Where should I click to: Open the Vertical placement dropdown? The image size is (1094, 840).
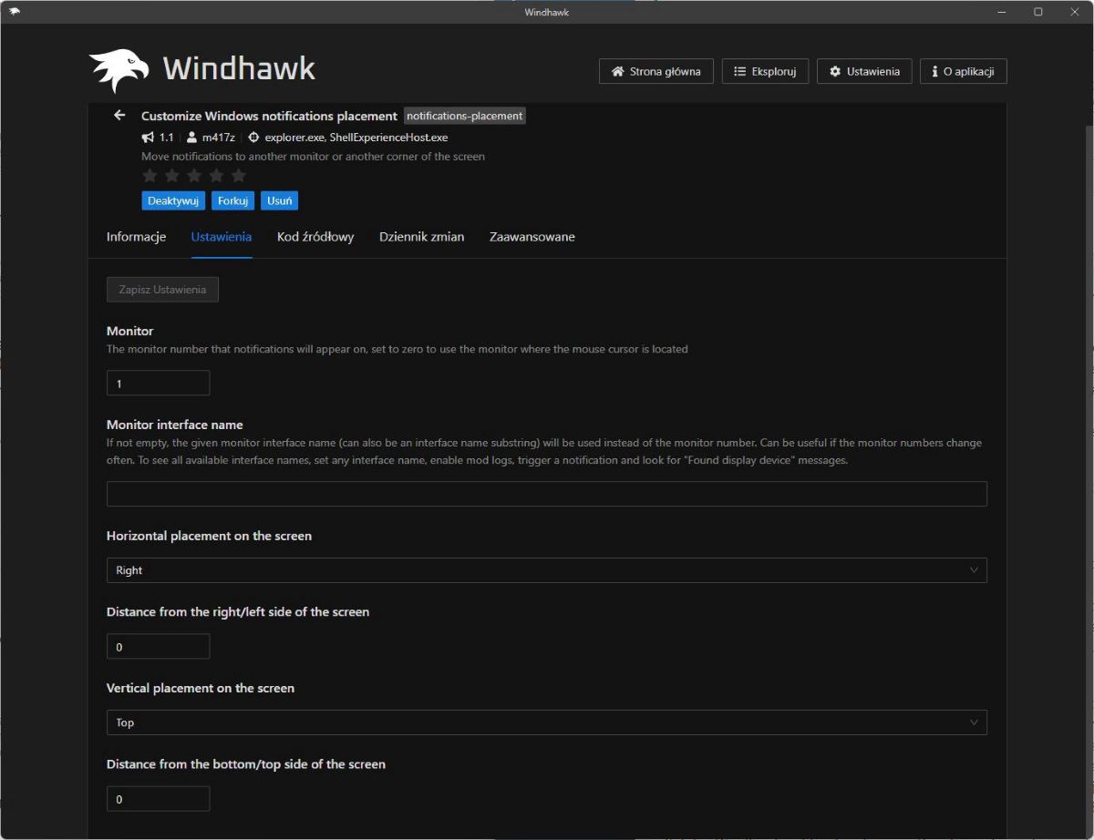pos(547,722)
